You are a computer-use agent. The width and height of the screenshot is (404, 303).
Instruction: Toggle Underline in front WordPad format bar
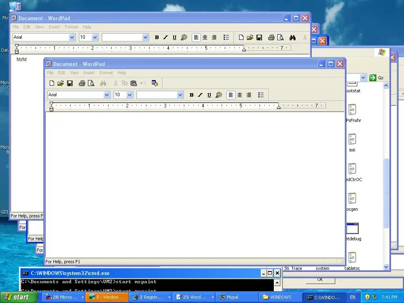point(209,95)
